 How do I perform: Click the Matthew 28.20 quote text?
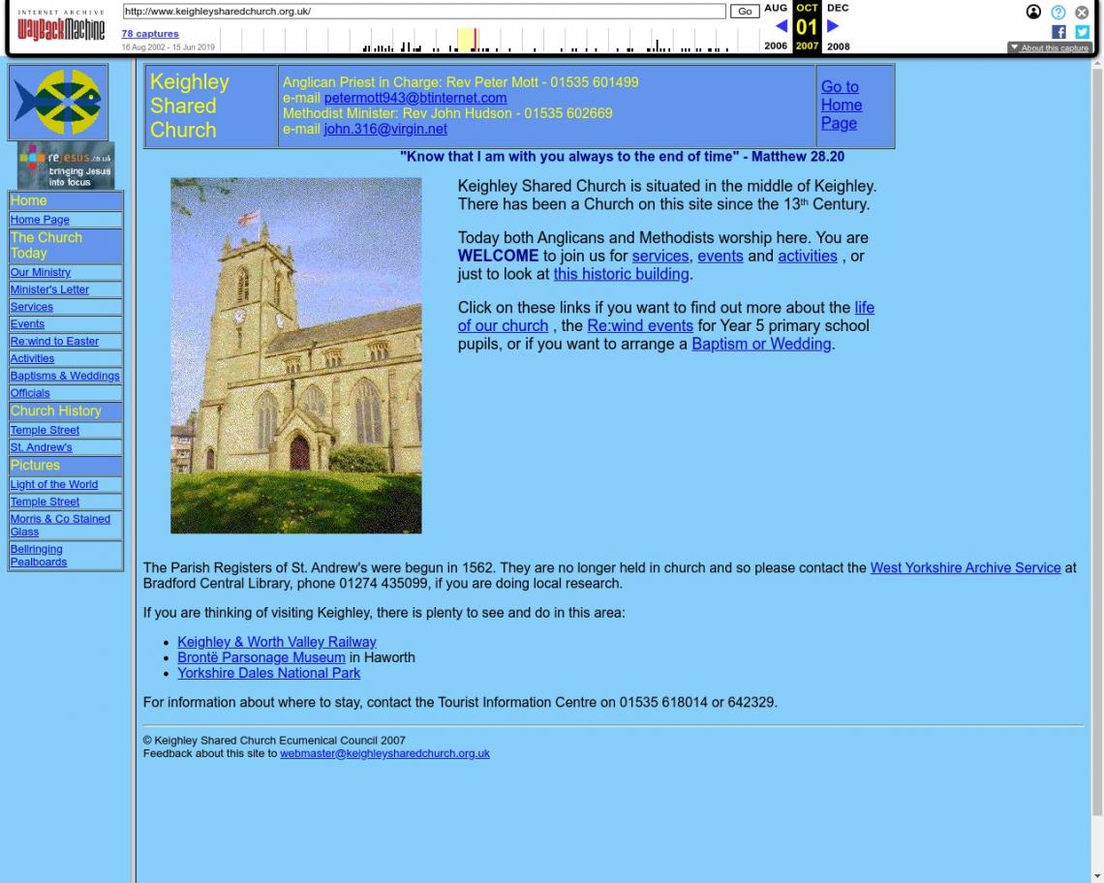[x=623, y=157]
